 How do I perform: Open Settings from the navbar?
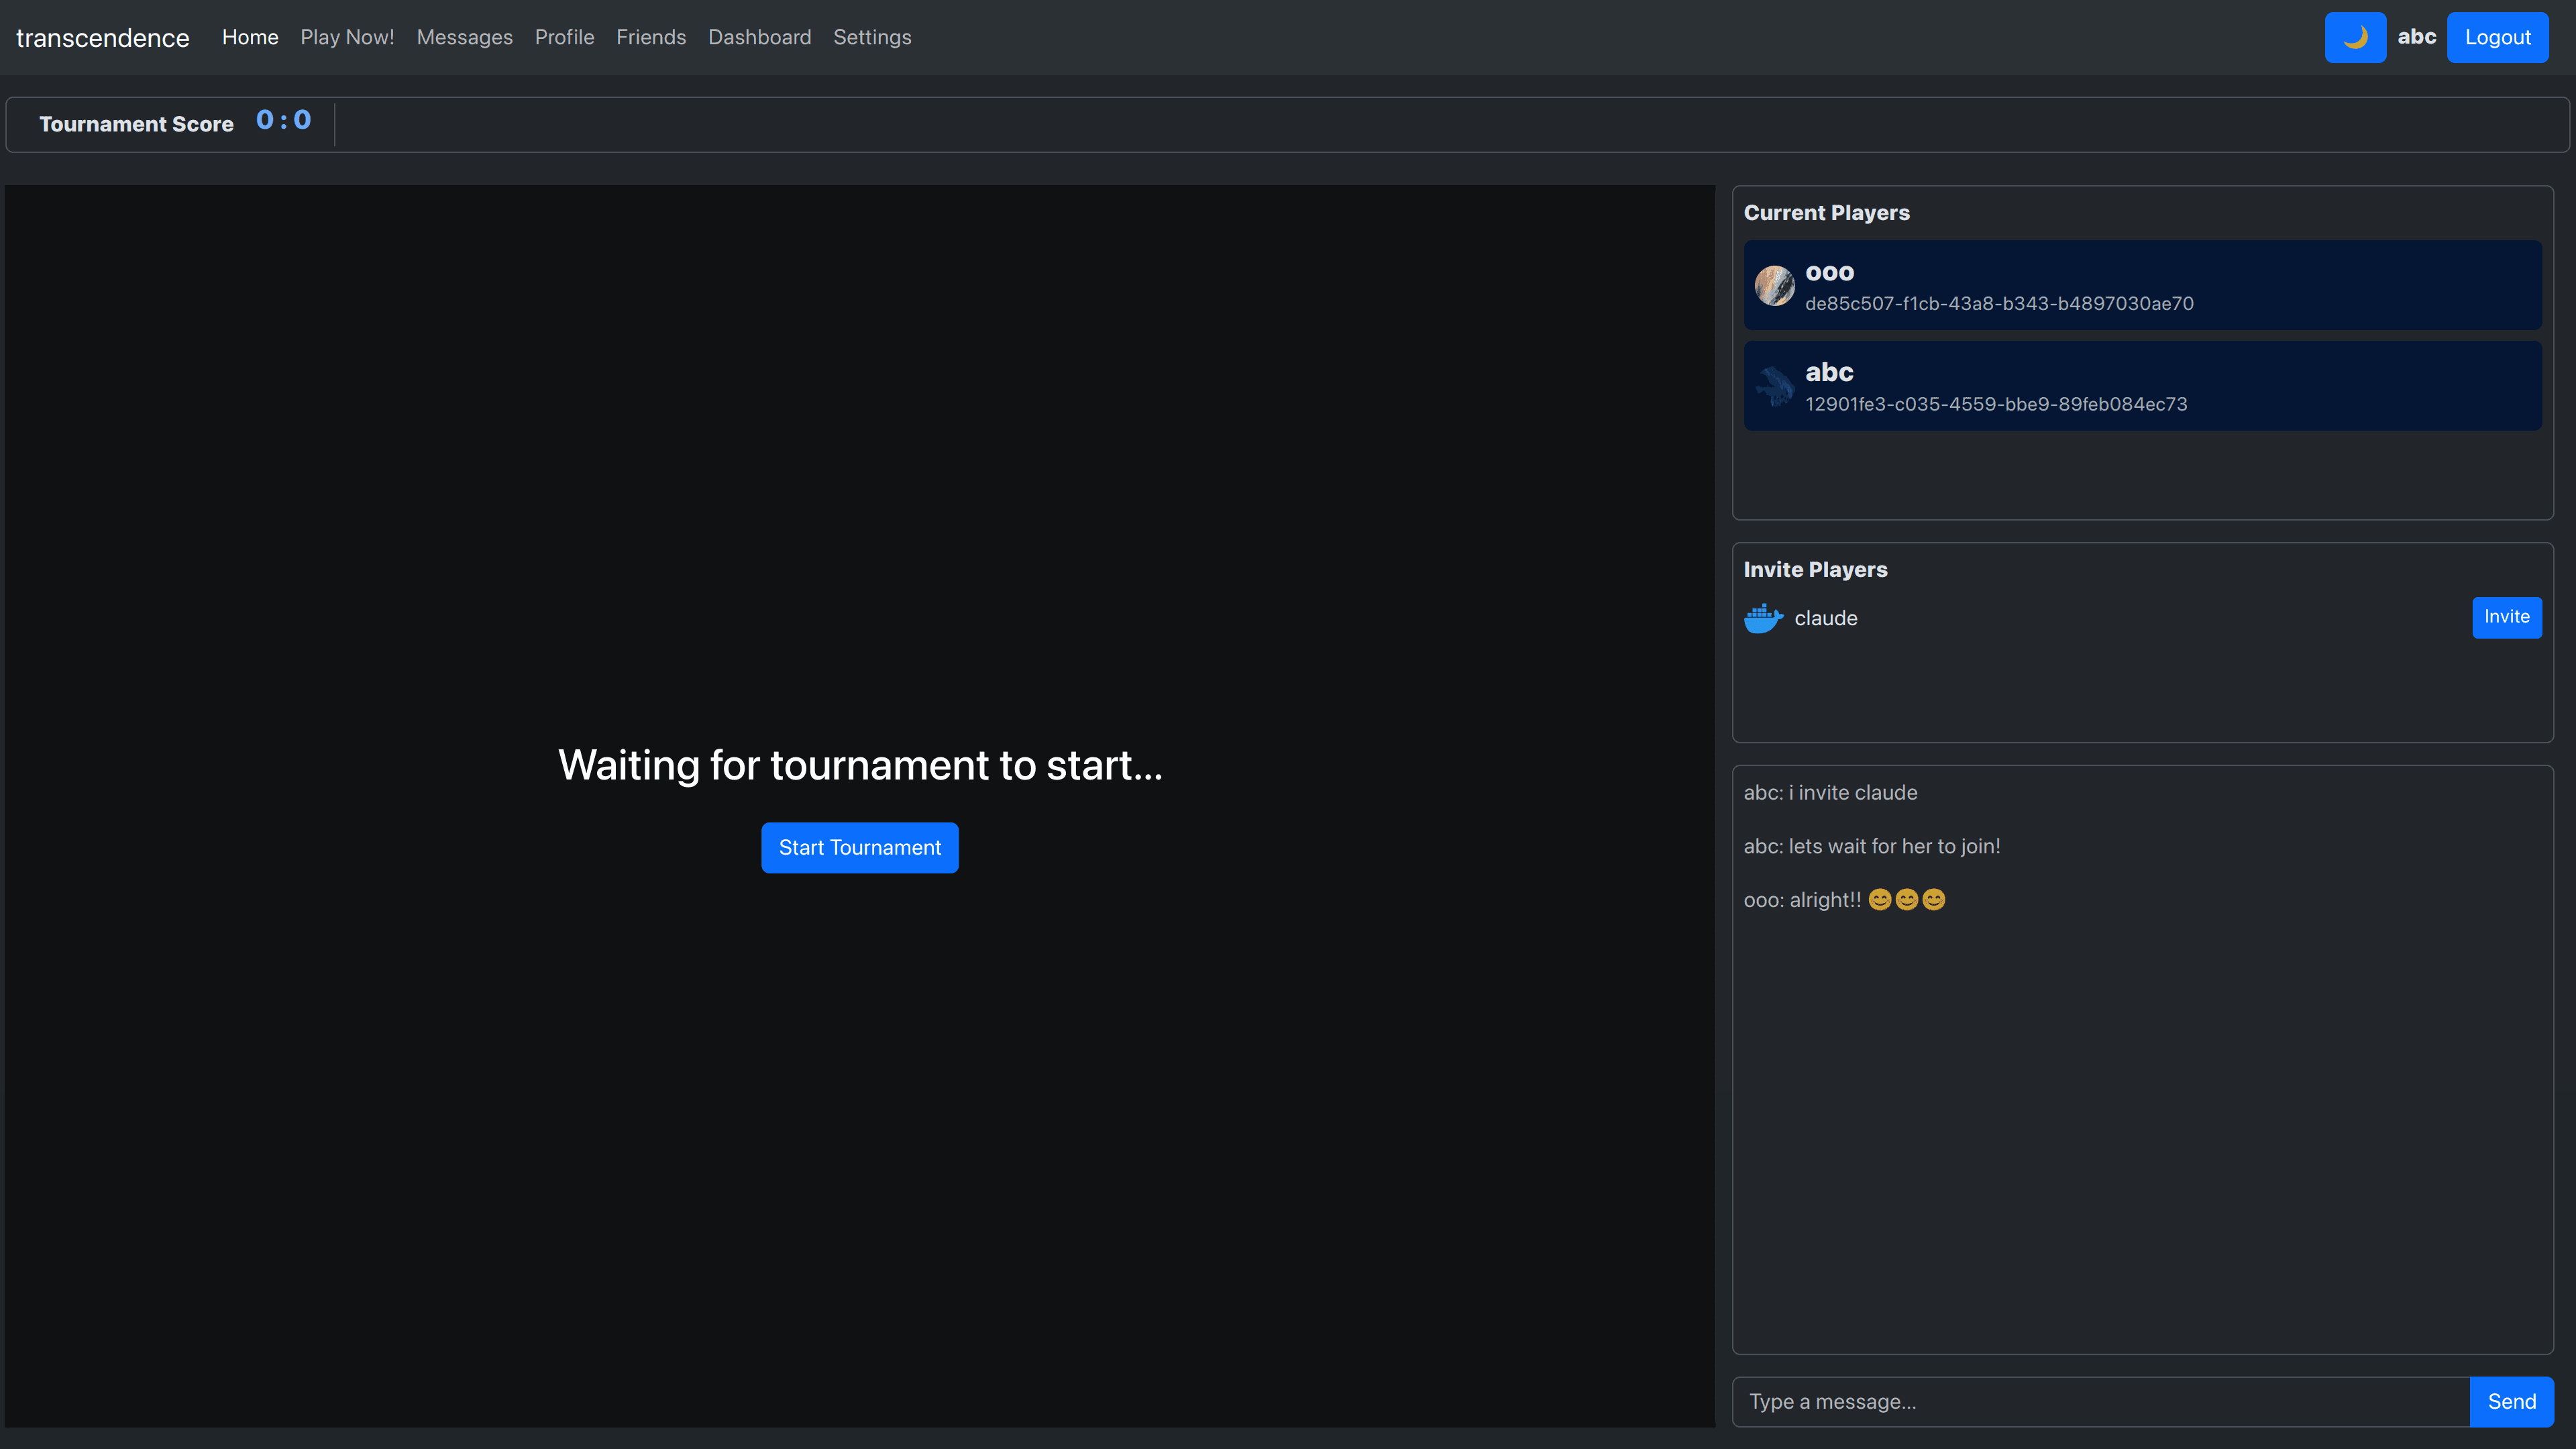pos(872,37)
